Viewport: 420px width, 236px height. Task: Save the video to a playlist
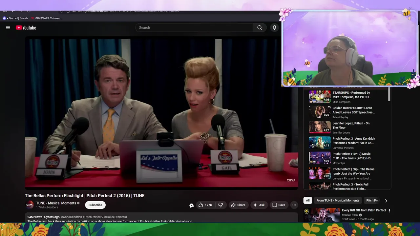click(279, 205)
